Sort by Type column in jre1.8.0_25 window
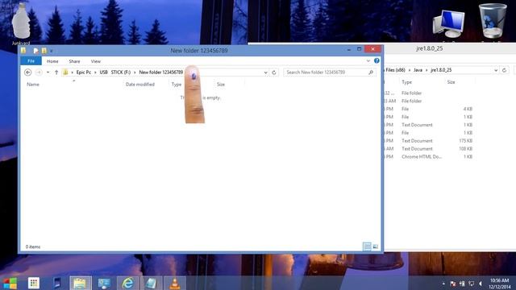This screenshot has width=516, height=290. coord(406,82)
